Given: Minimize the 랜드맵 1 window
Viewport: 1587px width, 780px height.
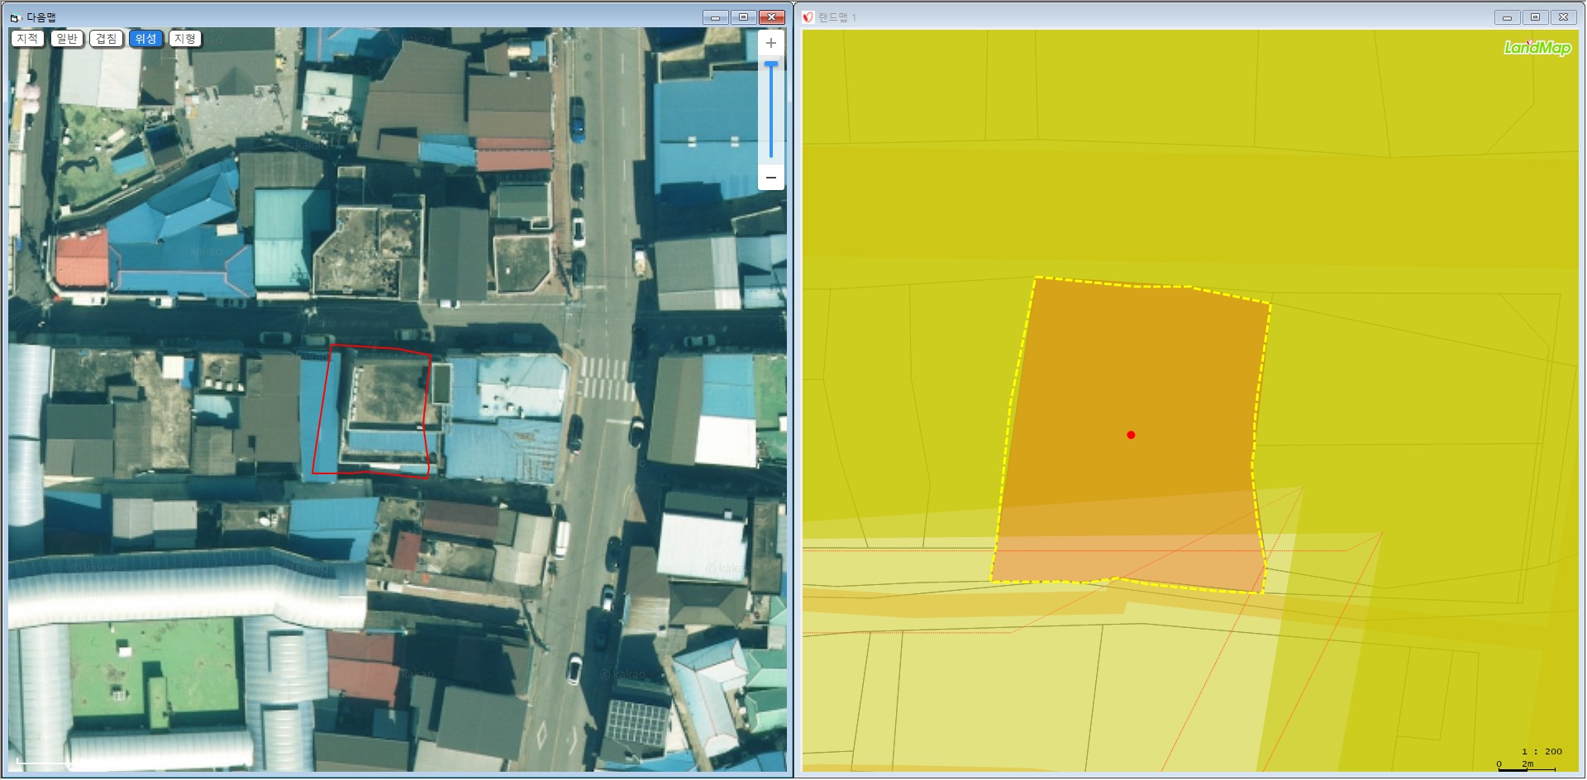Looking at the screenshot, I should pos(1507,17).
